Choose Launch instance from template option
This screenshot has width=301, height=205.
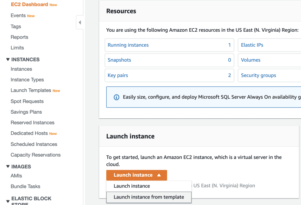[149, 197]
